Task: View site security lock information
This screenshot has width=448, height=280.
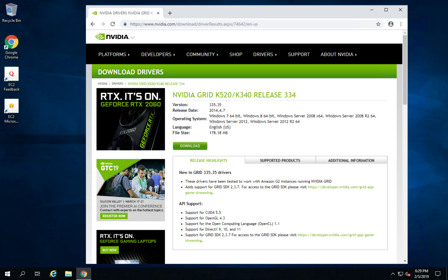Action: (x=125, y=24)
